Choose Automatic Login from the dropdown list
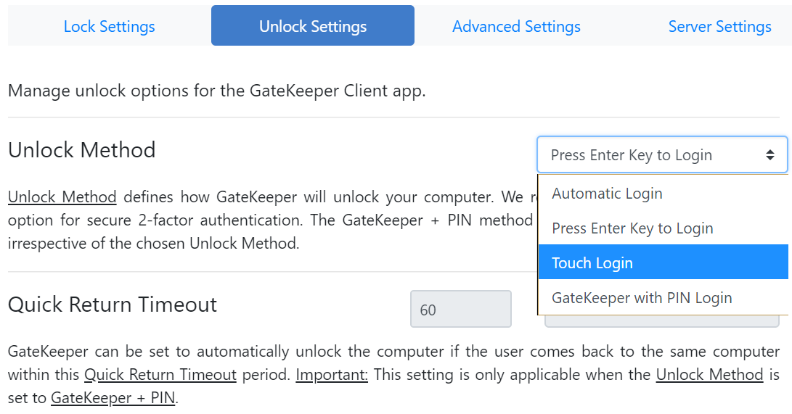 [x=607, y=194]
